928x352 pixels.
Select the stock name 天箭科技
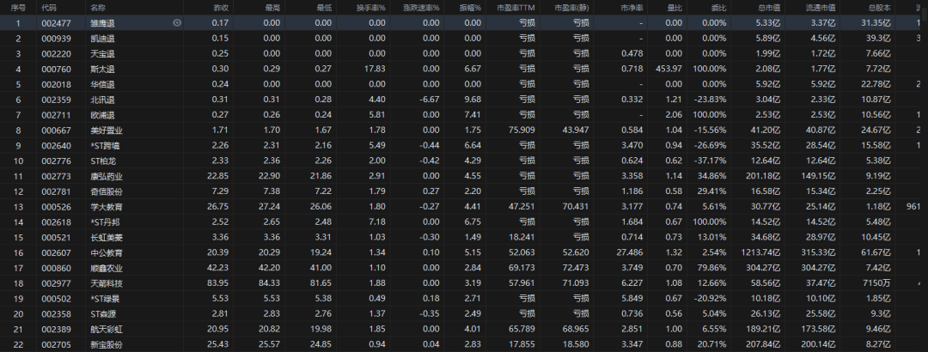[107, 283]
